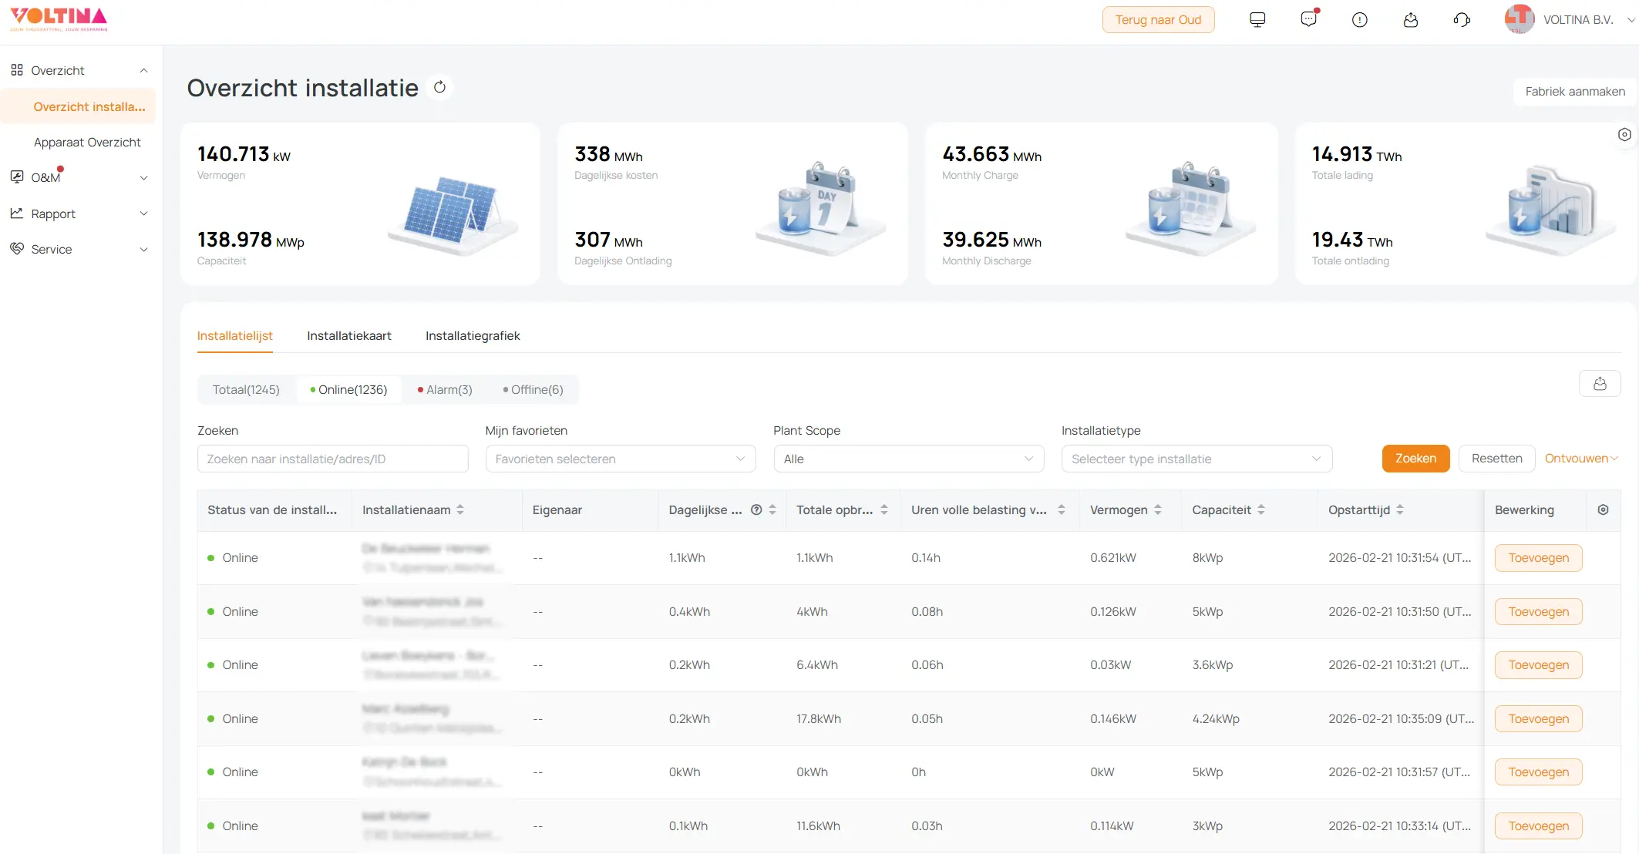Image resolution: width=1639 pixels, height=854 pixels.
Task: Open the monitor display icon in header
Action: (1257, 20)
